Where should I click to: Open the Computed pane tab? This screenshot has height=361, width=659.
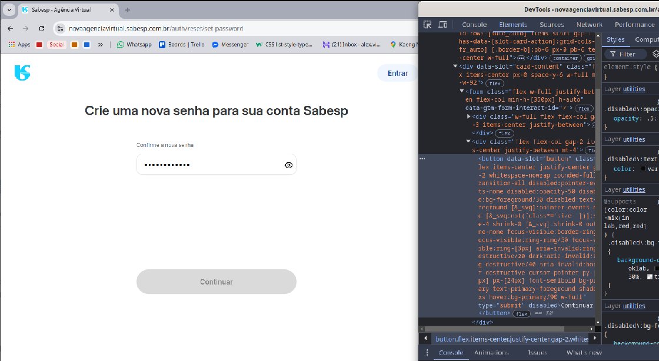(647, 39)
